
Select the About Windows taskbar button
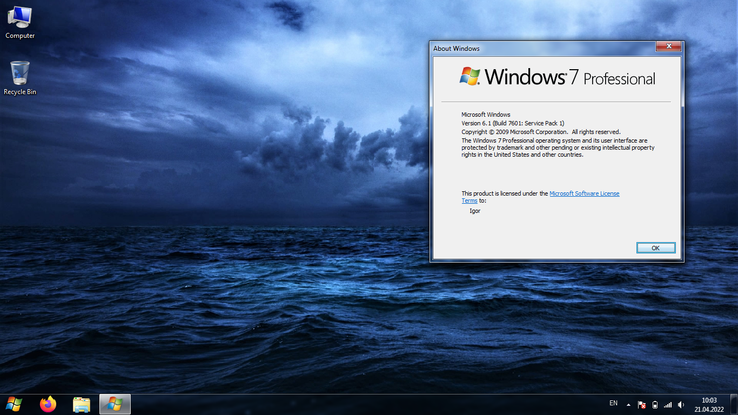[115, 404]
